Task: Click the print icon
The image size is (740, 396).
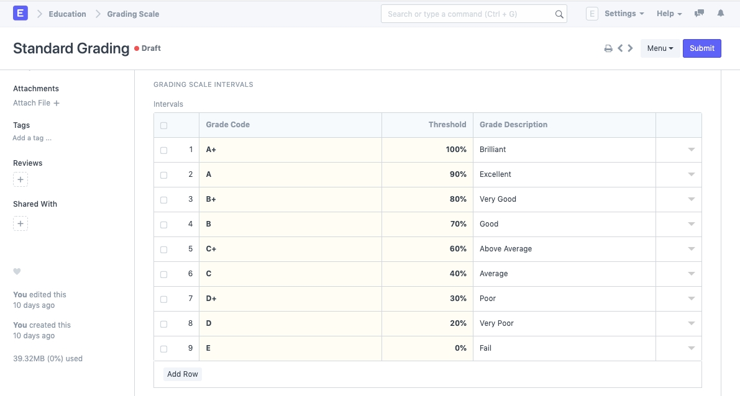Action: [608, 48]
